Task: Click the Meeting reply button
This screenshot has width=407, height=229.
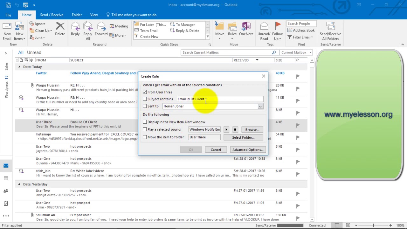Action: pos(119,26)
